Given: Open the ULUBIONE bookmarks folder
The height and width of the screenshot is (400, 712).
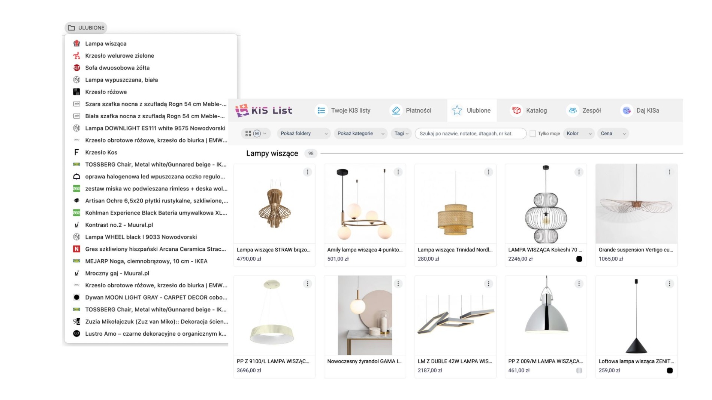Looking at the screenshot, I should [x=86, y=28].
